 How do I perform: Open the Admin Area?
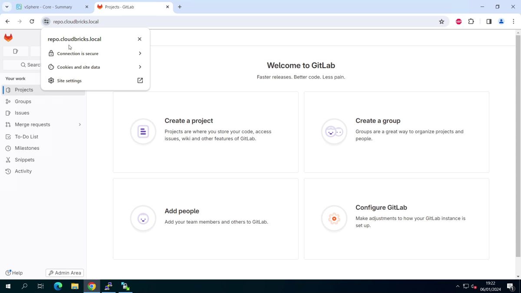pyautogui.click(x=65, y=273)
